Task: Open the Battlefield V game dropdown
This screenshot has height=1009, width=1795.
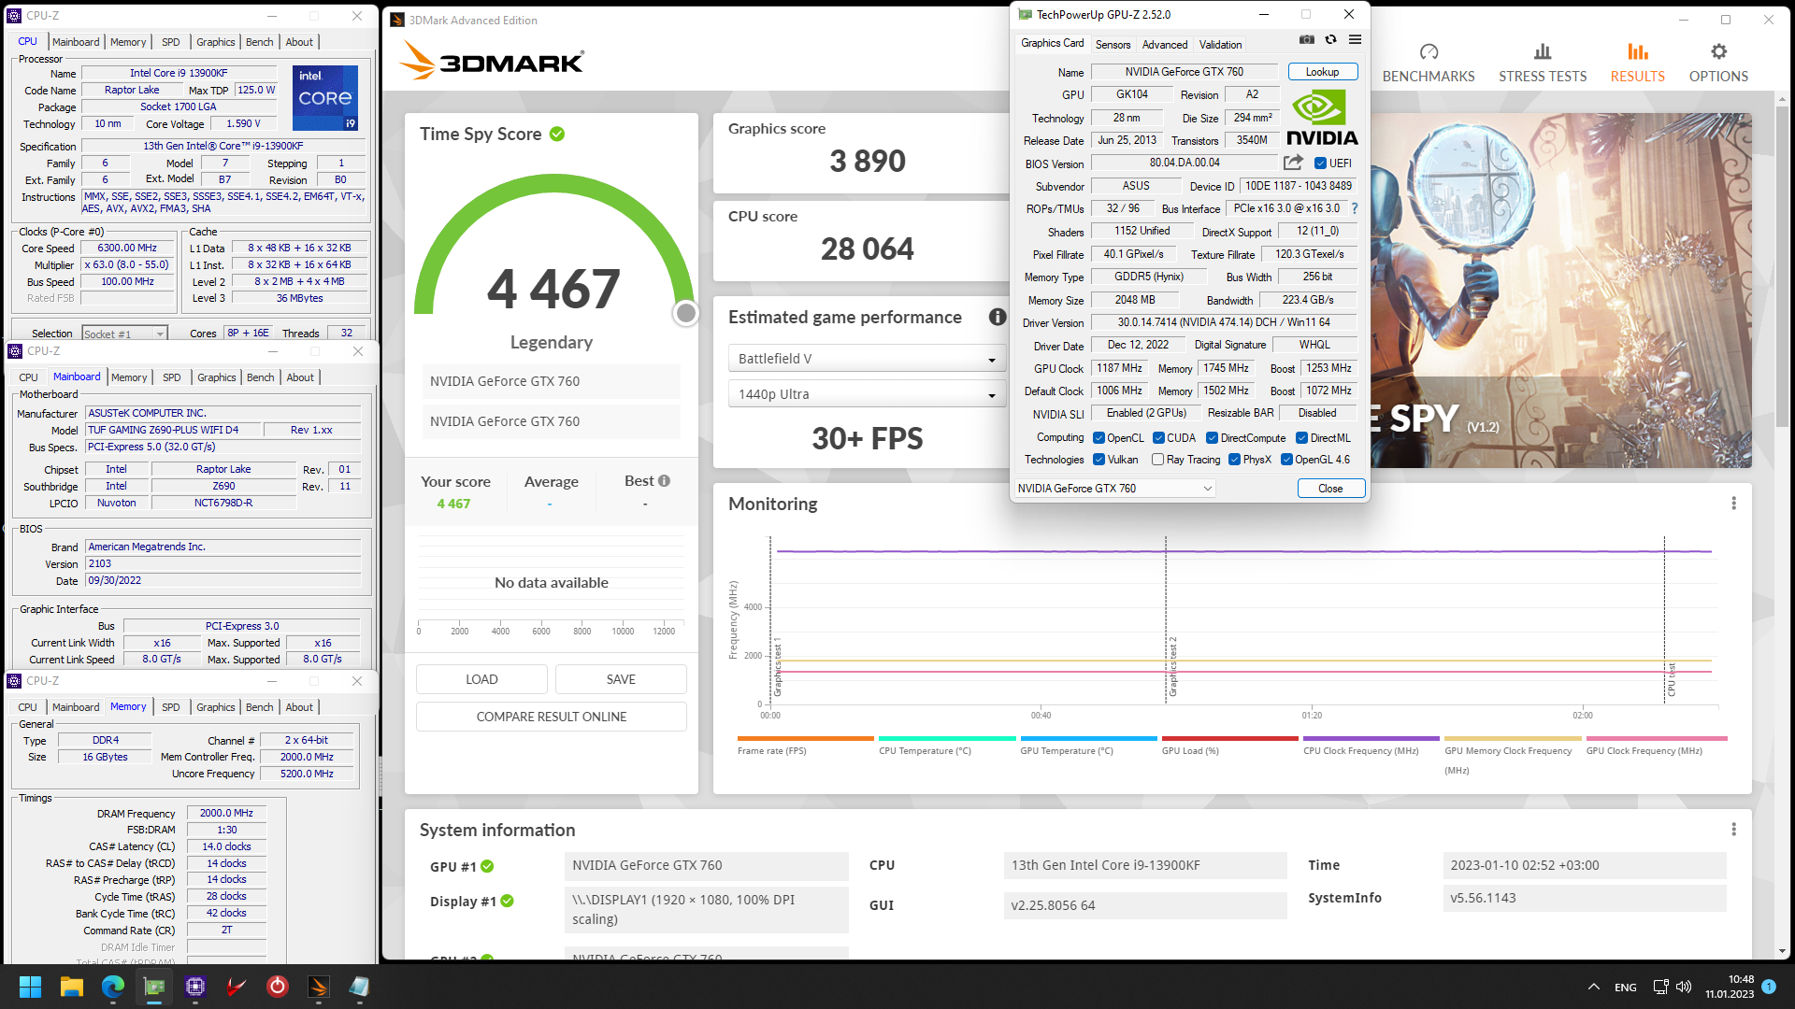Action: pyautogui.click(x=867, y=359)
